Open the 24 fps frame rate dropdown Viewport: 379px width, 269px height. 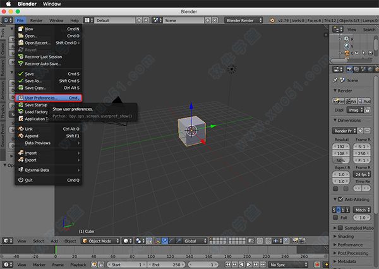362,174
